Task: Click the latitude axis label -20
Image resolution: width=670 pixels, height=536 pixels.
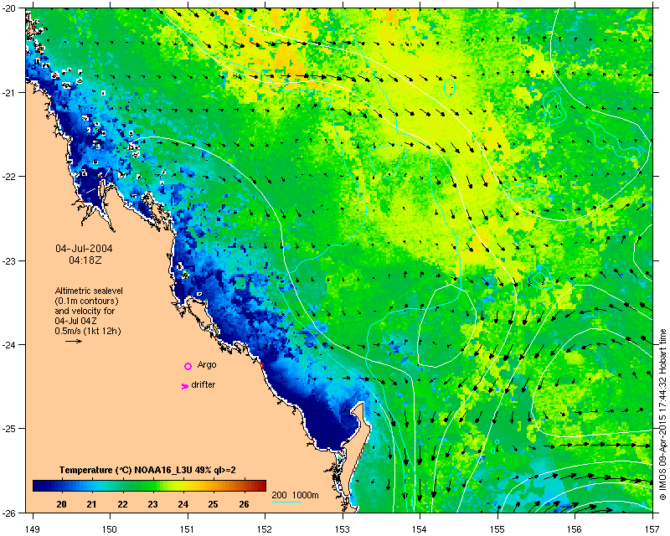Action: 9,9
